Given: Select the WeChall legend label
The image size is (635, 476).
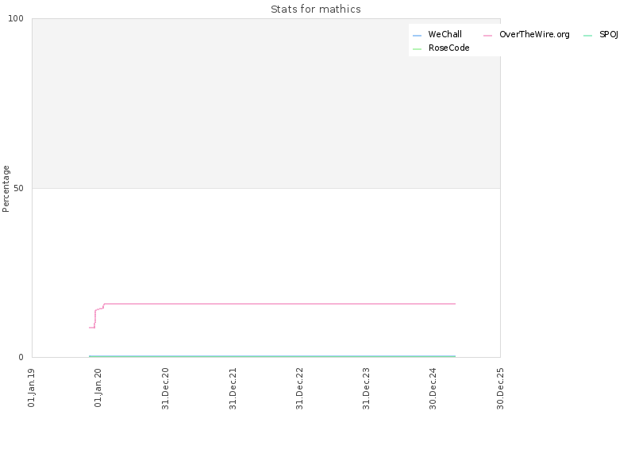Looking at the screenshot, I should [x=444, y=34].
